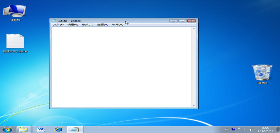Click the volume speaker tray icon

[251, 129]
